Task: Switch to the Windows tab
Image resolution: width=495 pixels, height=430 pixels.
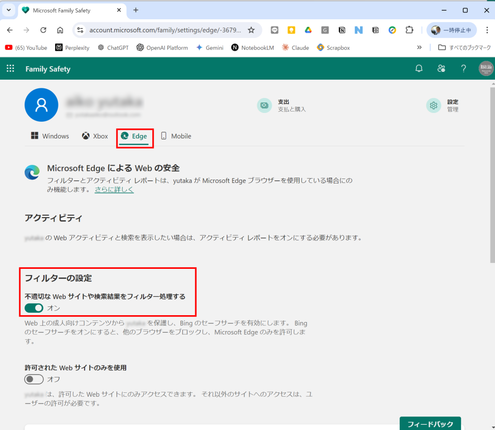Action: pos(50,136)
